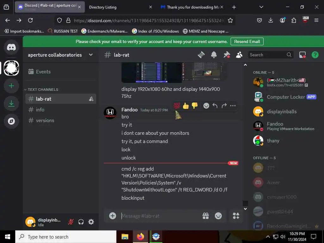Toggle microphone mute in user panel
324x243 pixels.
point(71,222)
